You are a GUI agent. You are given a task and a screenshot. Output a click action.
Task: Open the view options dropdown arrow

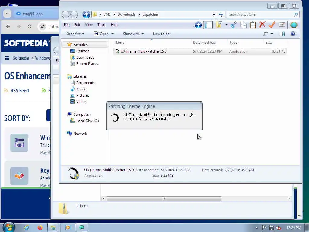(x=272, y=34)
